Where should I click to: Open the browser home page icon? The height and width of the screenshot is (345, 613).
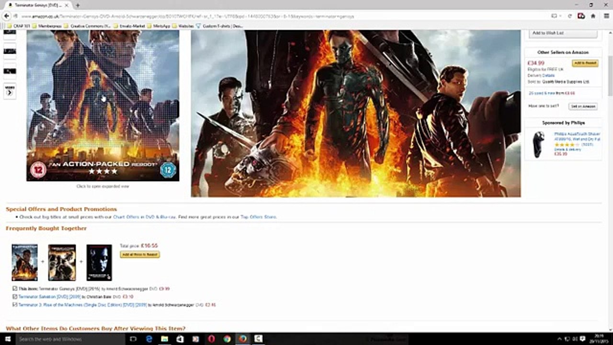point(593,16)
